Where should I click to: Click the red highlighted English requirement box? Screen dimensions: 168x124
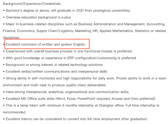(x=47, y=44)
